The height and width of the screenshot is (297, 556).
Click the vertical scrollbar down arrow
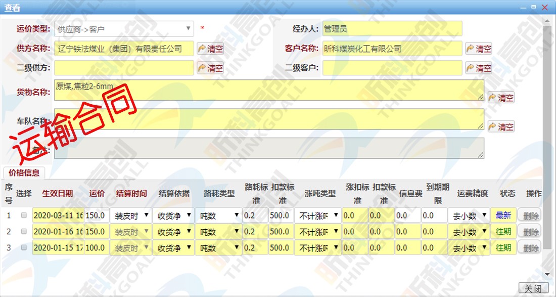click(547, 274)
